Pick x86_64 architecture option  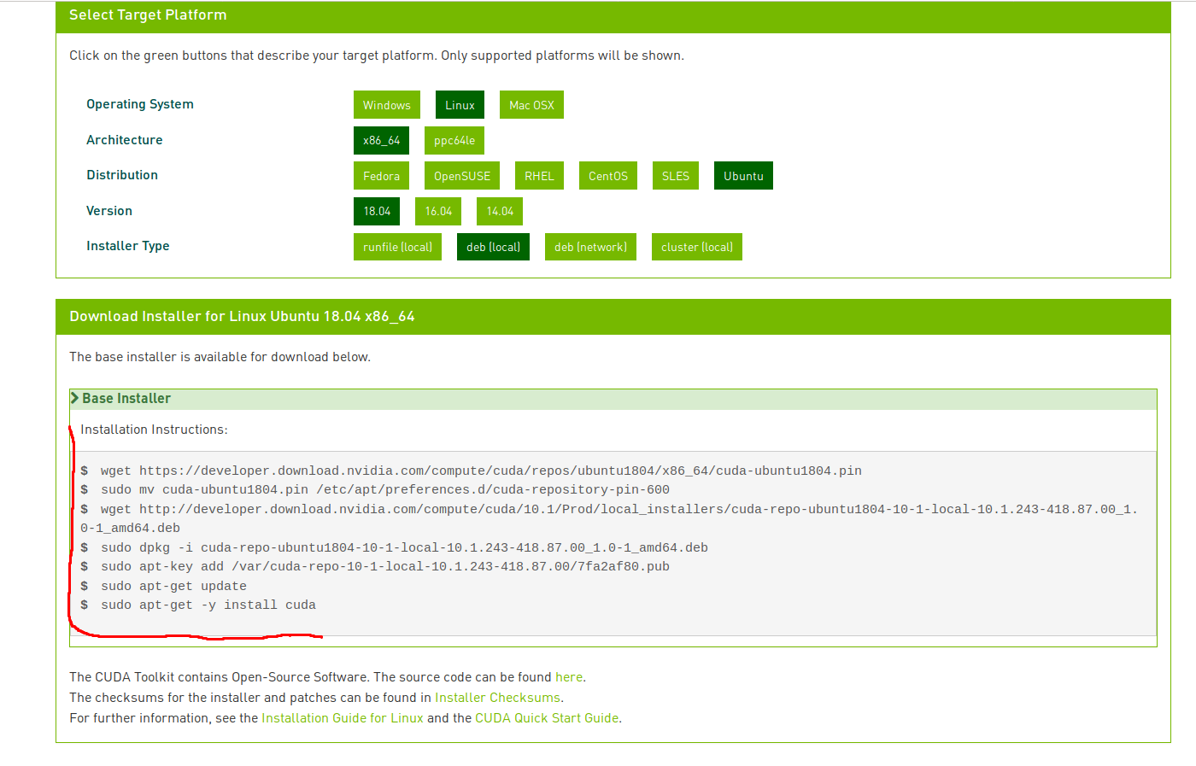(x=381, y=140)
